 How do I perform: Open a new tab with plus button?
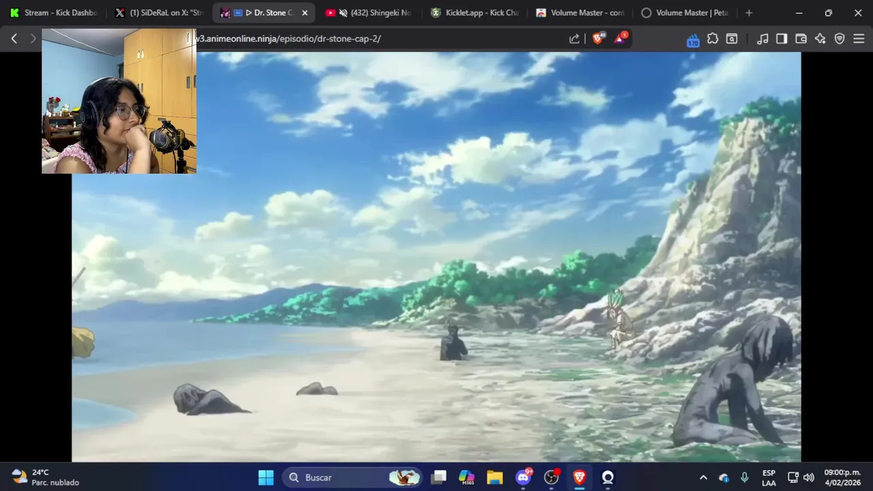749,13
